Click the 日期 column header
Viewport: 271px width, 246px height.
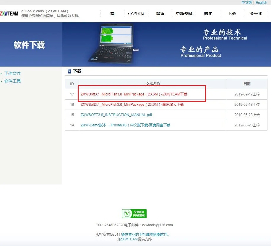247,84
